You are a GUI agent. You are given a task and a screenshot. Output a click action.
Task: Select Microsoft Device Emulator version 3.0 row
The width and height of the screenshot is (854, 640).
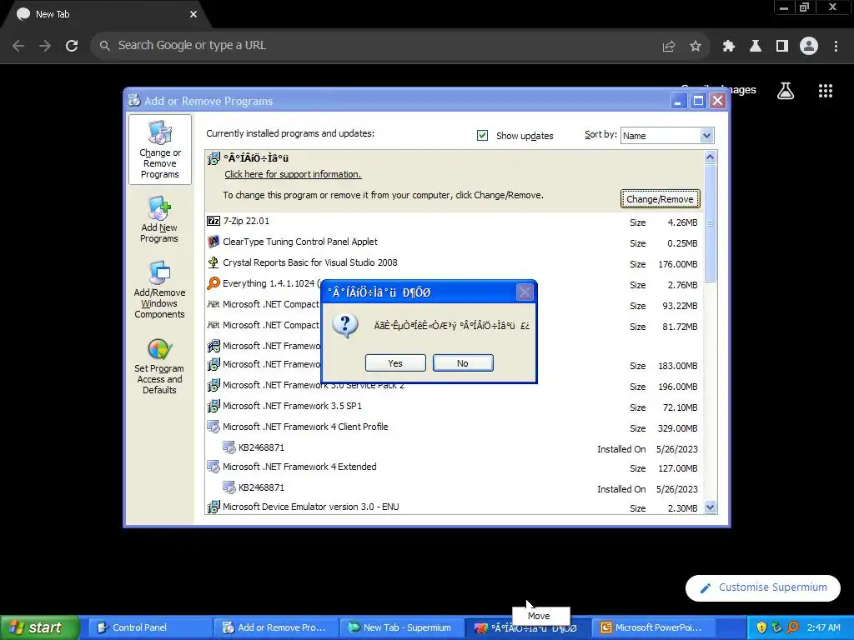point(455,507)
